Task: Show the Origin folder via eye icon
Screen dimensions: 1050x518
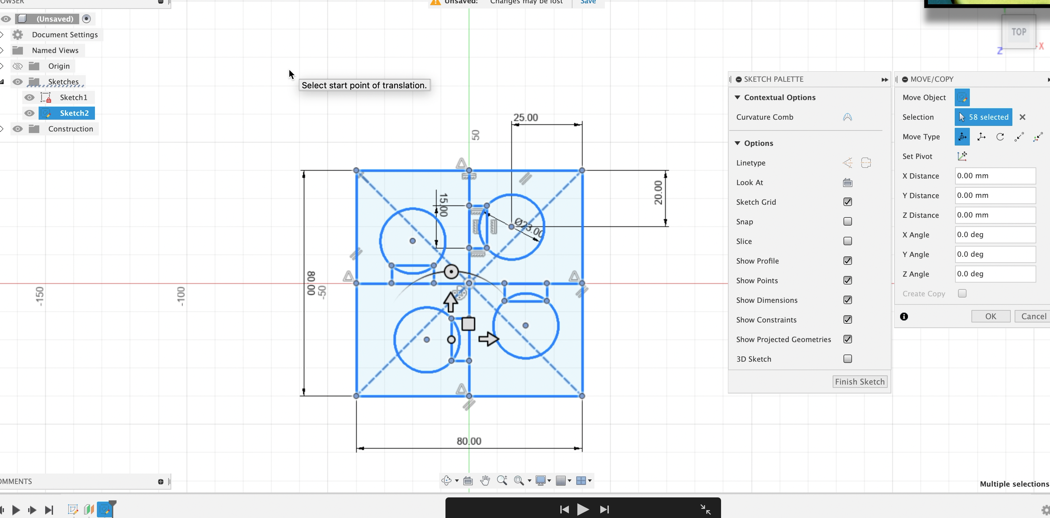Action: pos(18,66)
